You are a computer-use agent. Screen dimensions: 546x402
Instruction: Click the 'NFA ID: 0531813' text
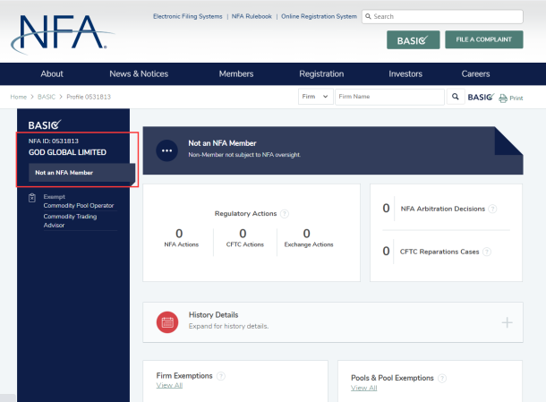[x=54, y=141]
